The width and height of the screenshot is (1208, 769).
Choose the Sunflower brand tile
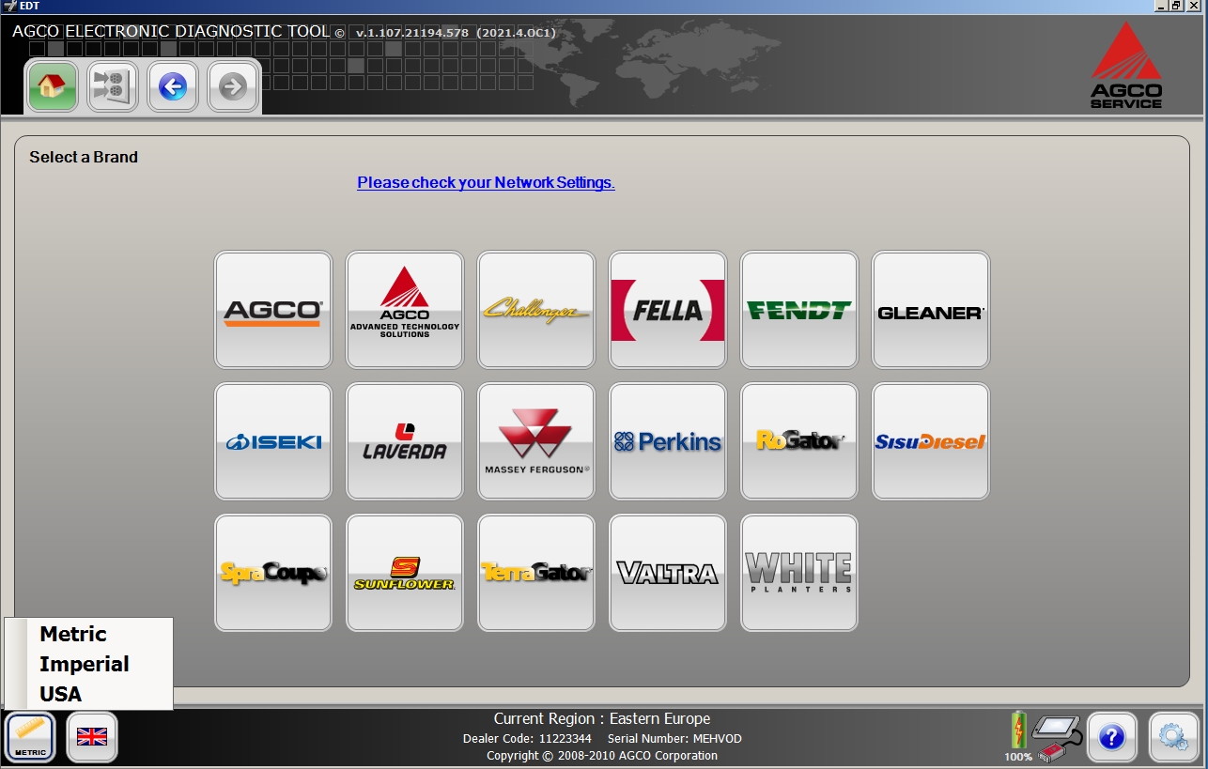(x=405, y=573)
